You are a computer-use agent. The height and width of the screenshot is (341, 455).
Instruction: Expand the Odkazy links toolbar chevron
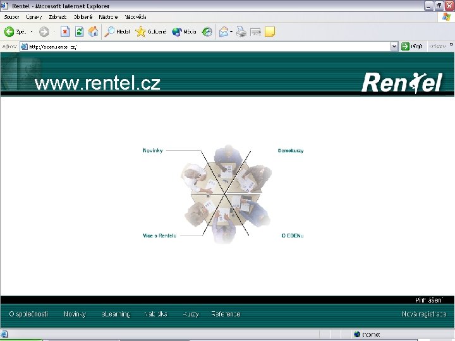point(451,44)
